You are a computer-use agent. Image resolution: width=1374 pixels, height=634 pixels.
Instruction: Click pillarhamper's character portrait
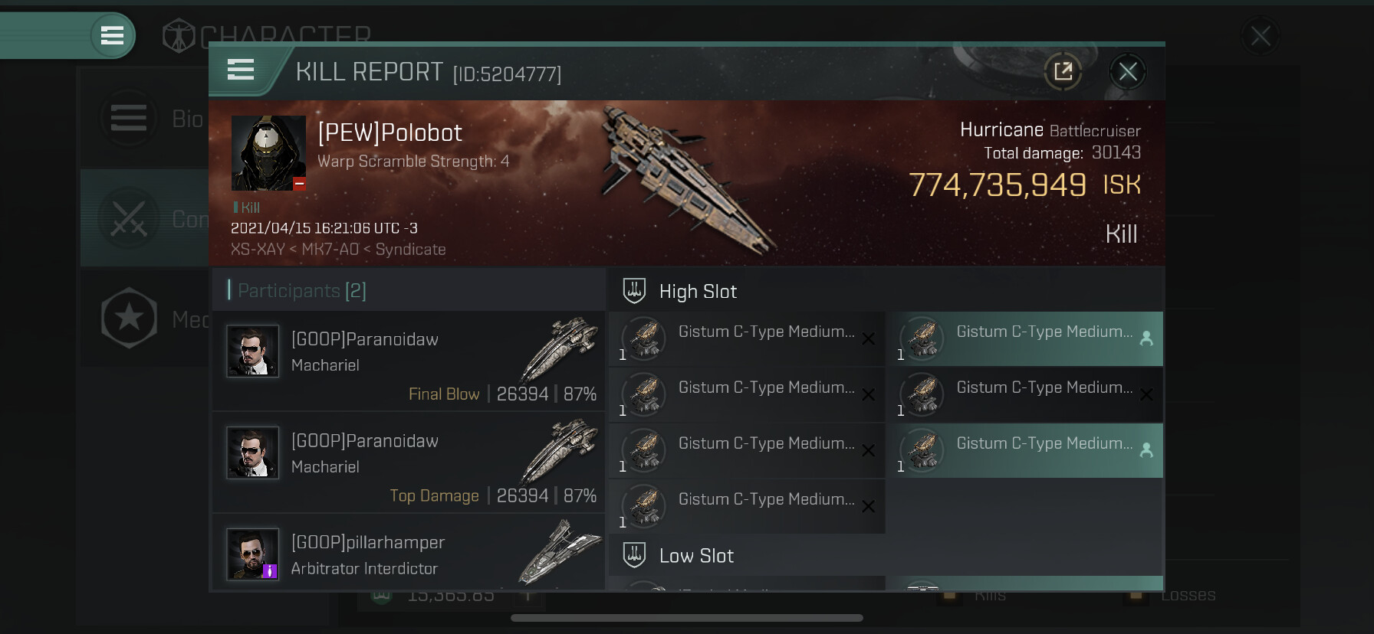252,554
